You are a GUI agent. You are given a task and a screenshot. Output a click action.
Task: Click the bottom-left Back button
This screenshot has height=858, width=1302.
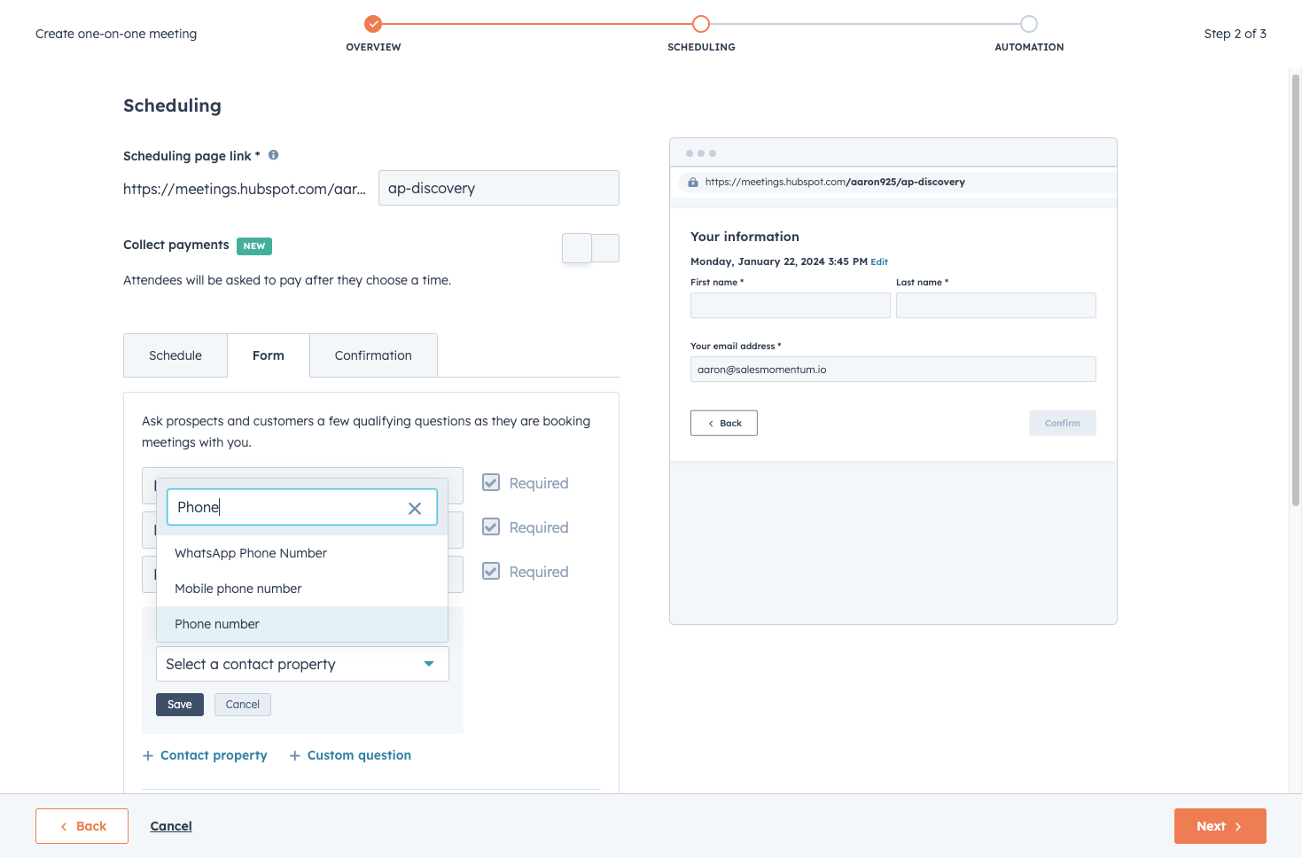82,826
